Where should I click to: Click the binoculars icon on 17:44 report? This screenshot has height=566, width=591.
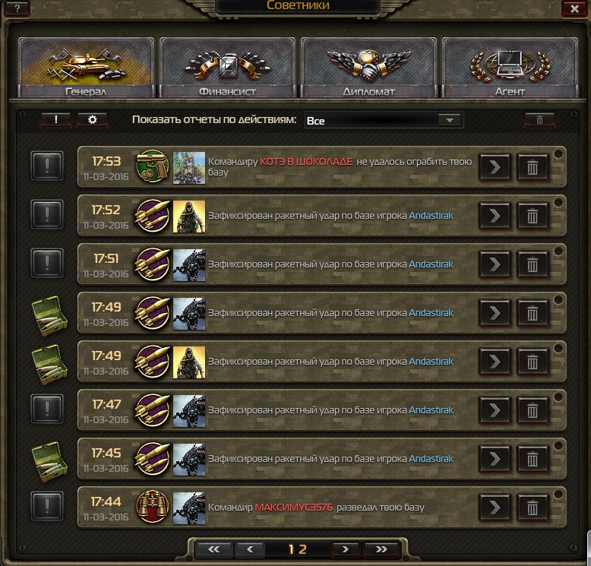click(x=152, y=507)
